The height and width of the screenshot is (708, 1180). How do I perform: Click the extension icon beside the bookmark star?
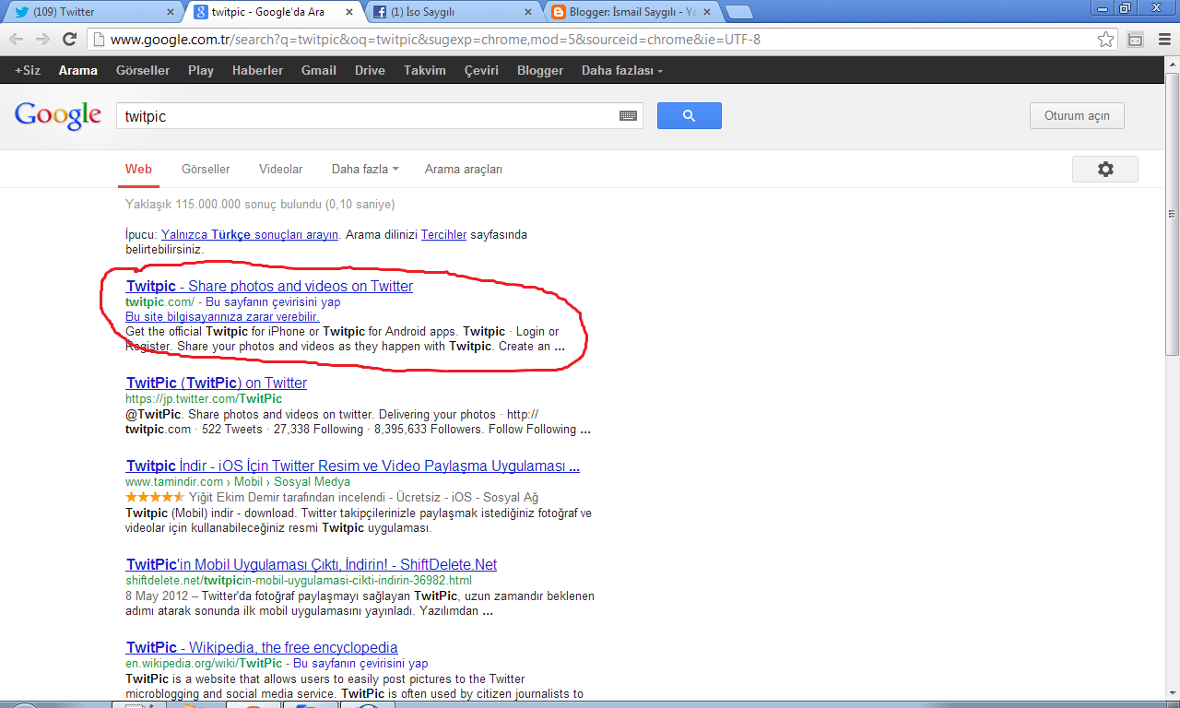1136,40
